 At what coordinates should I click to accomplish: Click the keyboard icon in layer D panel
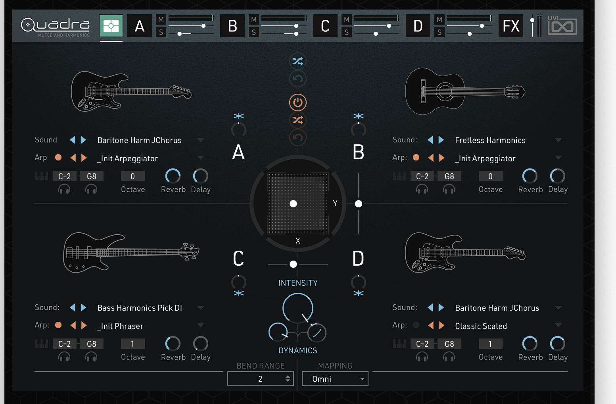(x=399, y=344)
